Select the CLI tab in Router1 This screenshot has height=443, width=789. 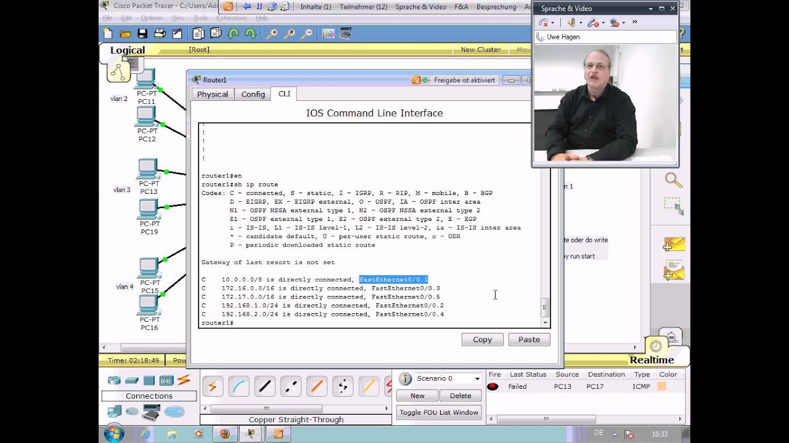coord(284,94)
